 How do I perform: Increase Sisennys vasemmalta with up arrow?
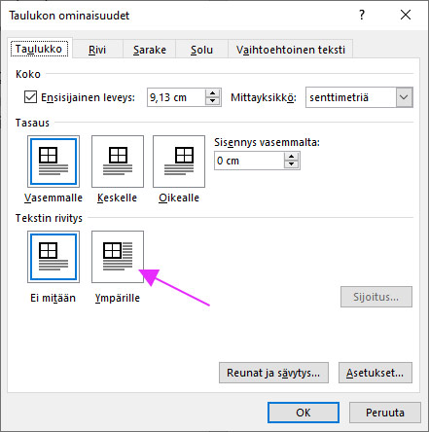click(291, 157)
